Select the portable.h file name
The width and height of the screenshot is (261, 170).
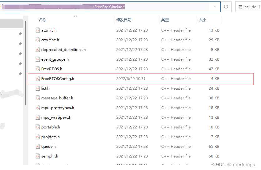51,127
